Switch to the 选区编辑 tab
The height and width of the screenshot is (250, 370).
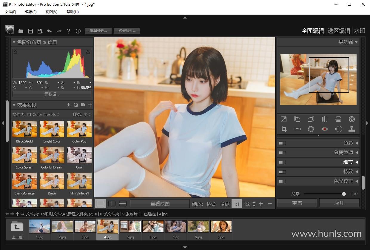click(339, 31)
